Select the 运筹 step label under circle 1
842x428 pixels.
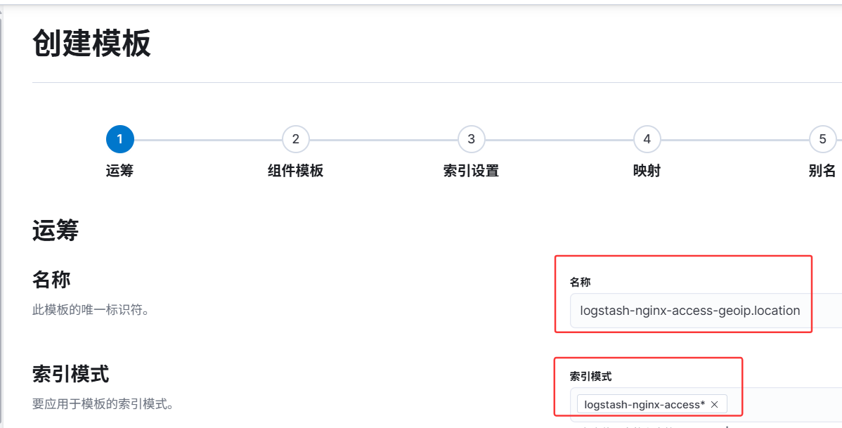click(119, 171)
